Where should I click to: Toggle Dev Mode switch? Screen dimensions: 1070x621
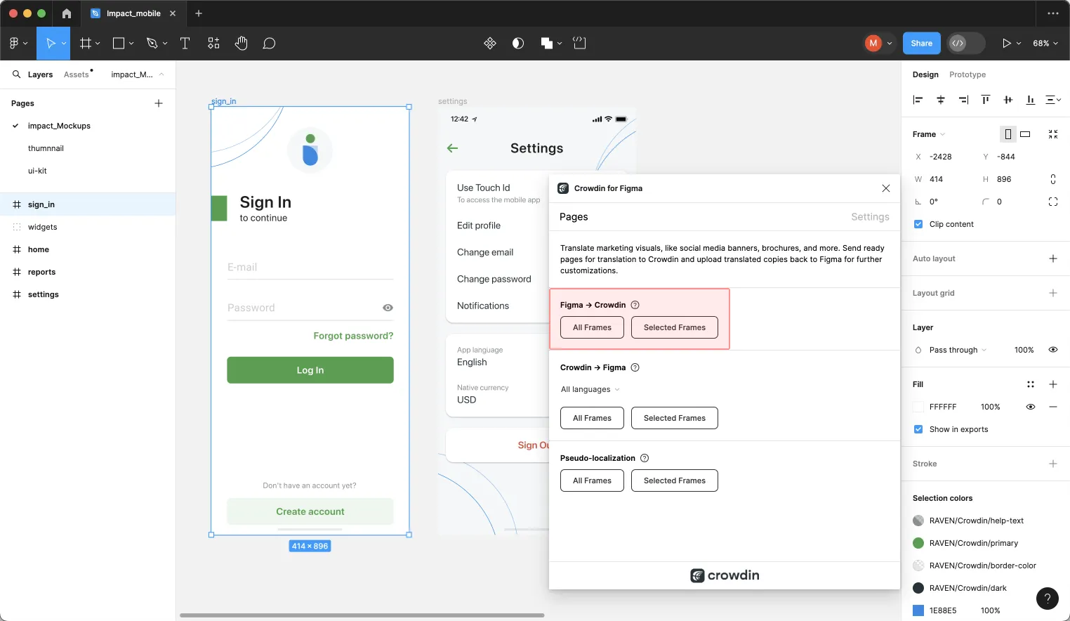pyautogui.click(x=965, y=44)
